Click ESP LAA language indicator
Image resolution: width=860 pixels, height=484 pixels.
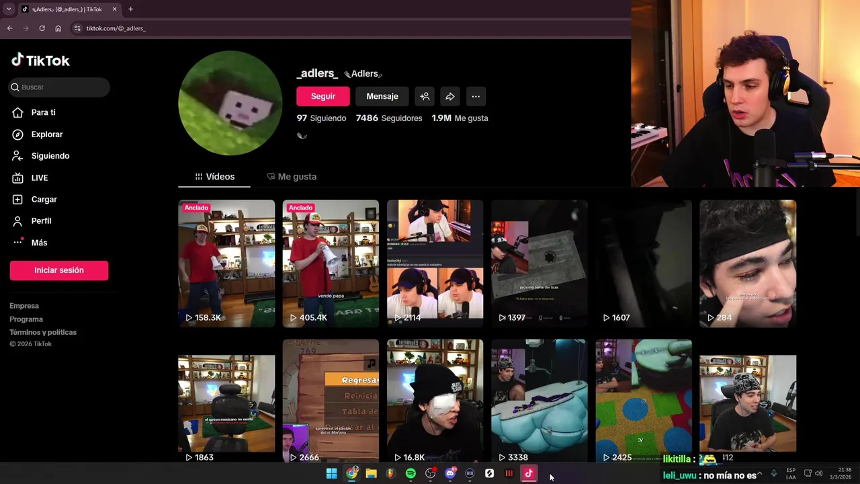(x=791, y=473)
